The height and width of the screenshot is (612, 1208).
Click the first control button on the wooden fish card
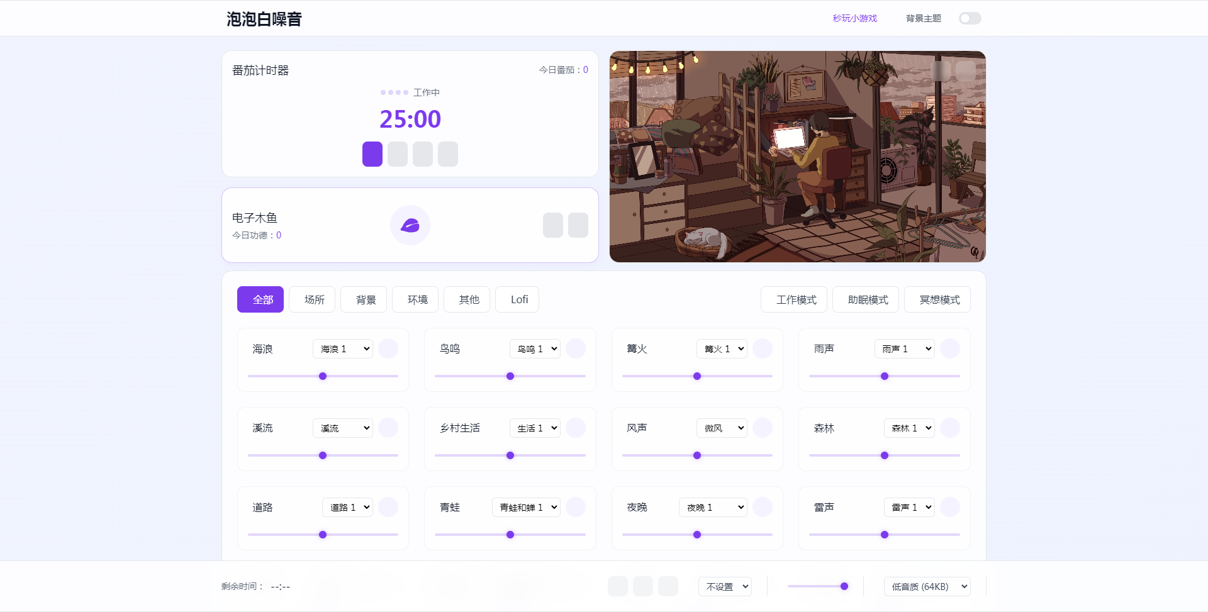pos(552,225)
